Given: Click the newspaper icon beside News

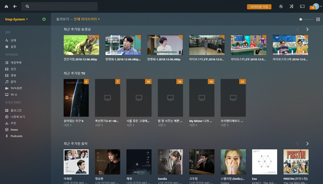Looking at the screenshot, I should pos(7,129).
